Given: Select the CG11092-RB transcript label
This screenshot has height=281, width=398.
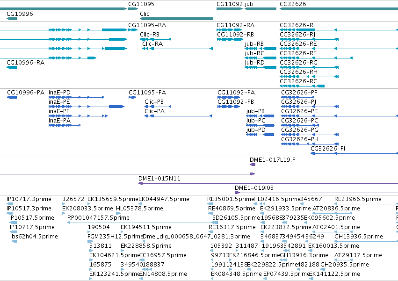Looking at the screenshot, I should (x=235, y=35).
